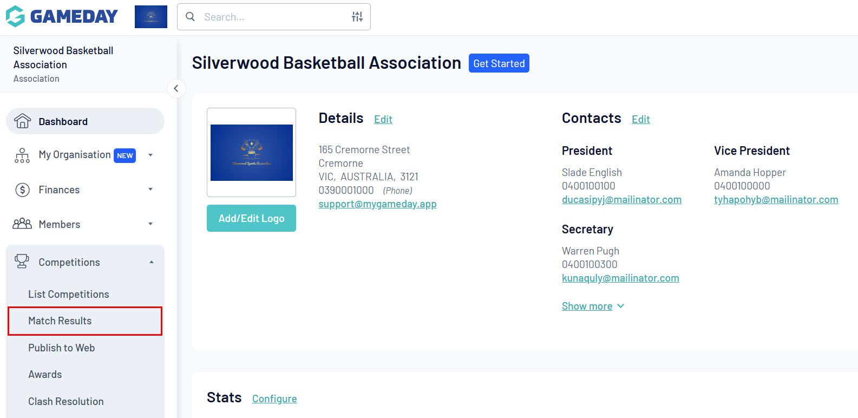858x418 pixels.
Task: Focus the Search input field
Action: 273,17
